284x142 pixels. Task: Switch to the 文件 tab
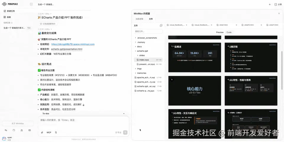point(151,19)
